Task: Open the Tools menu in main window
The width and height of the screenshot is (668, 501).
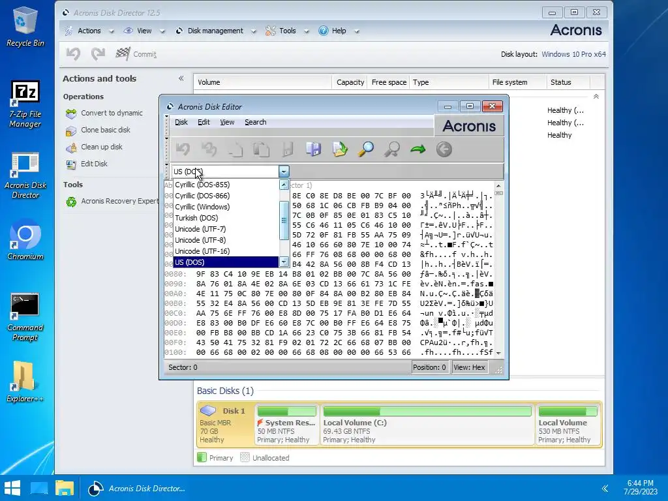Action: [x=287, y=31]
